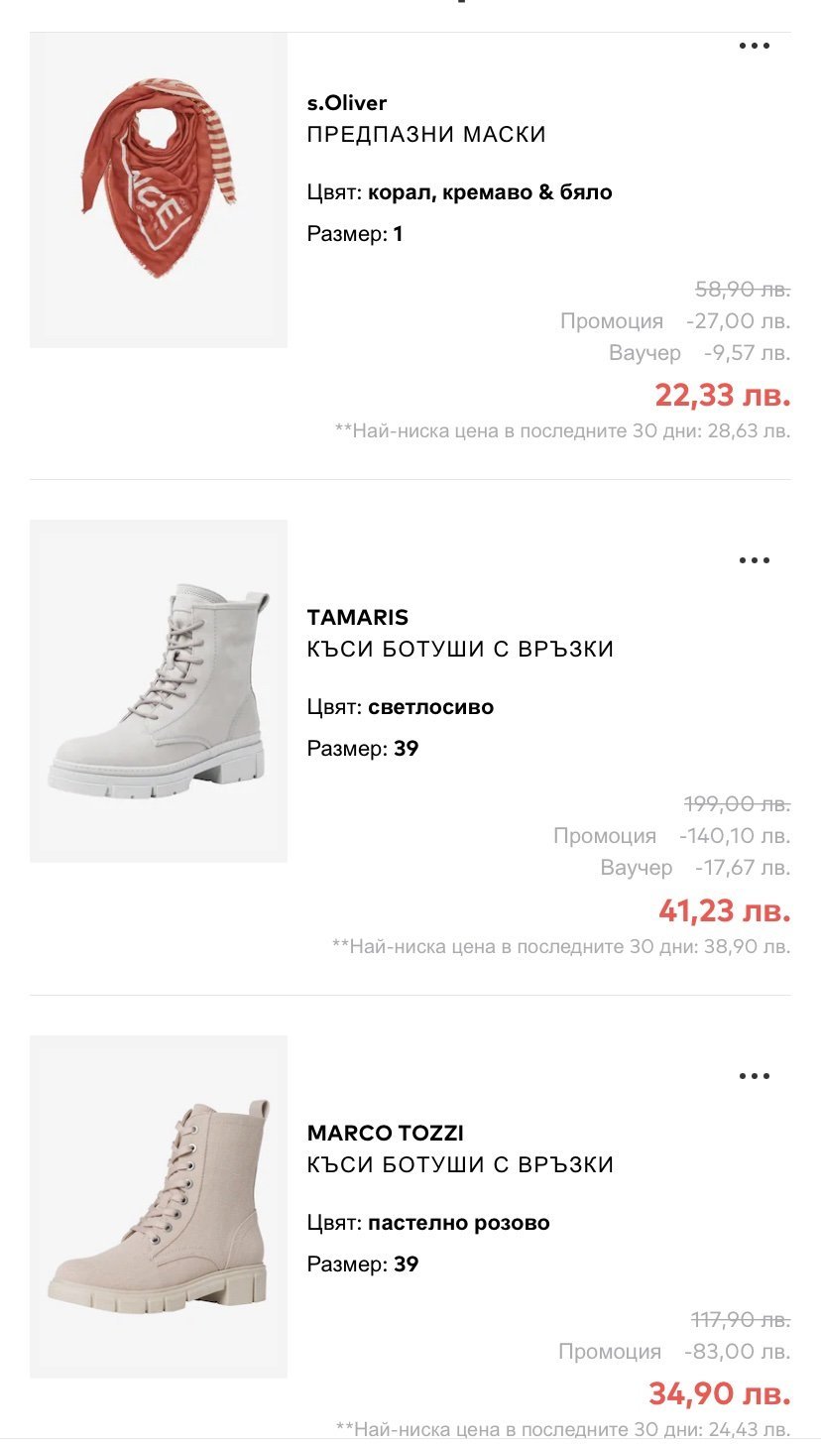Image resolution: width=821 pixels, height=1445 pixels.
Task: Click the 22,33 лв. final price
Action: pyautogui.click(x=722, y=396)
